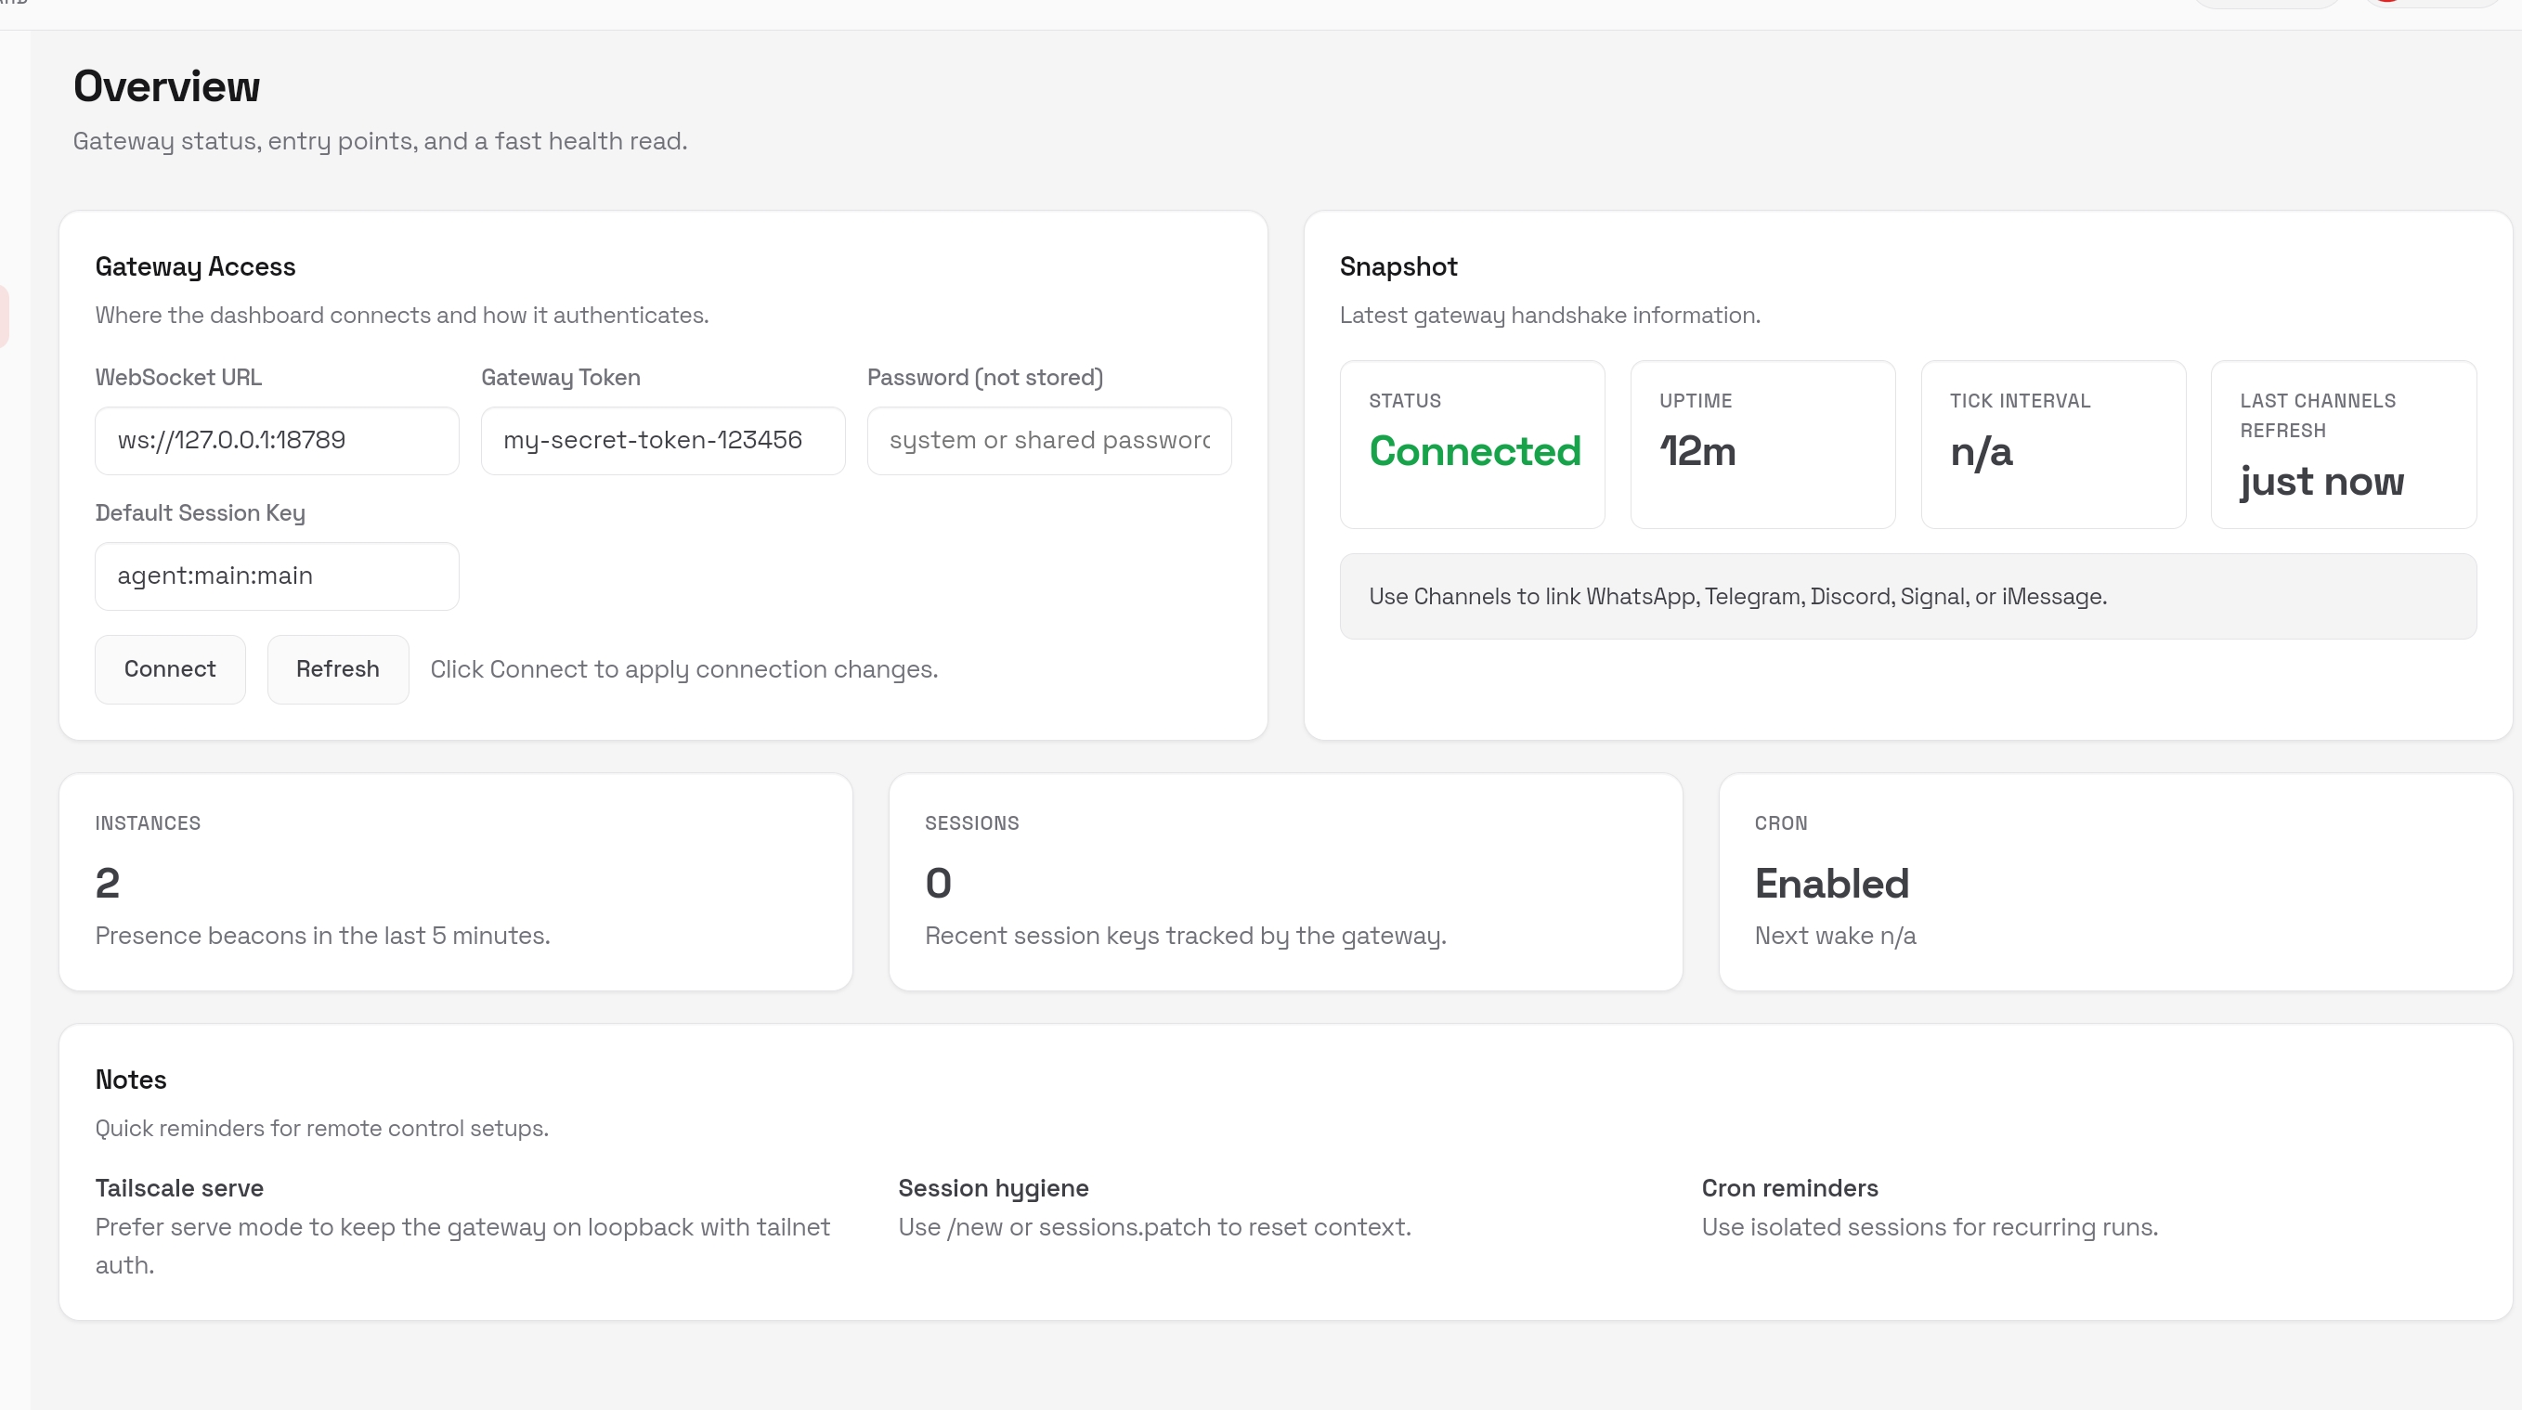Open the Instances stat card
Screen dimensions: 2522x1410
455,882
